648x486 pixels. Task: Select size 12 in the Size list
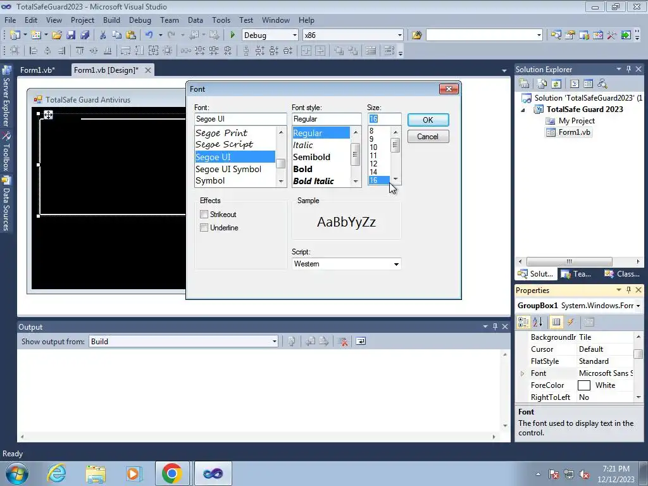(373, 164)
